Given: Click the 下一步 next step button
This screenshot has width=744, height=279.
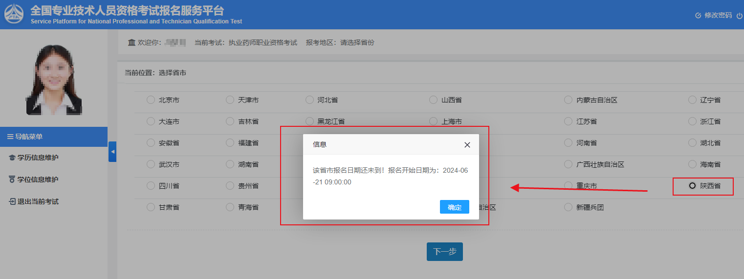Looking at the screenshot, I should click(x=444, y=252).
